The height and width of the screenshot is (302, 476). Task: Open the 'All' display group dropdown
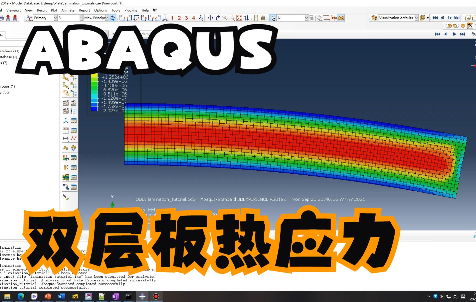[306, 18]
